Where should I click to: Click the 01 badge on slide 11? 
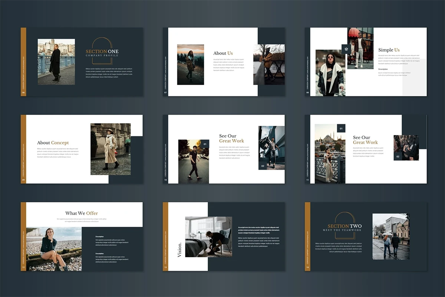click(x=341, y=128)
